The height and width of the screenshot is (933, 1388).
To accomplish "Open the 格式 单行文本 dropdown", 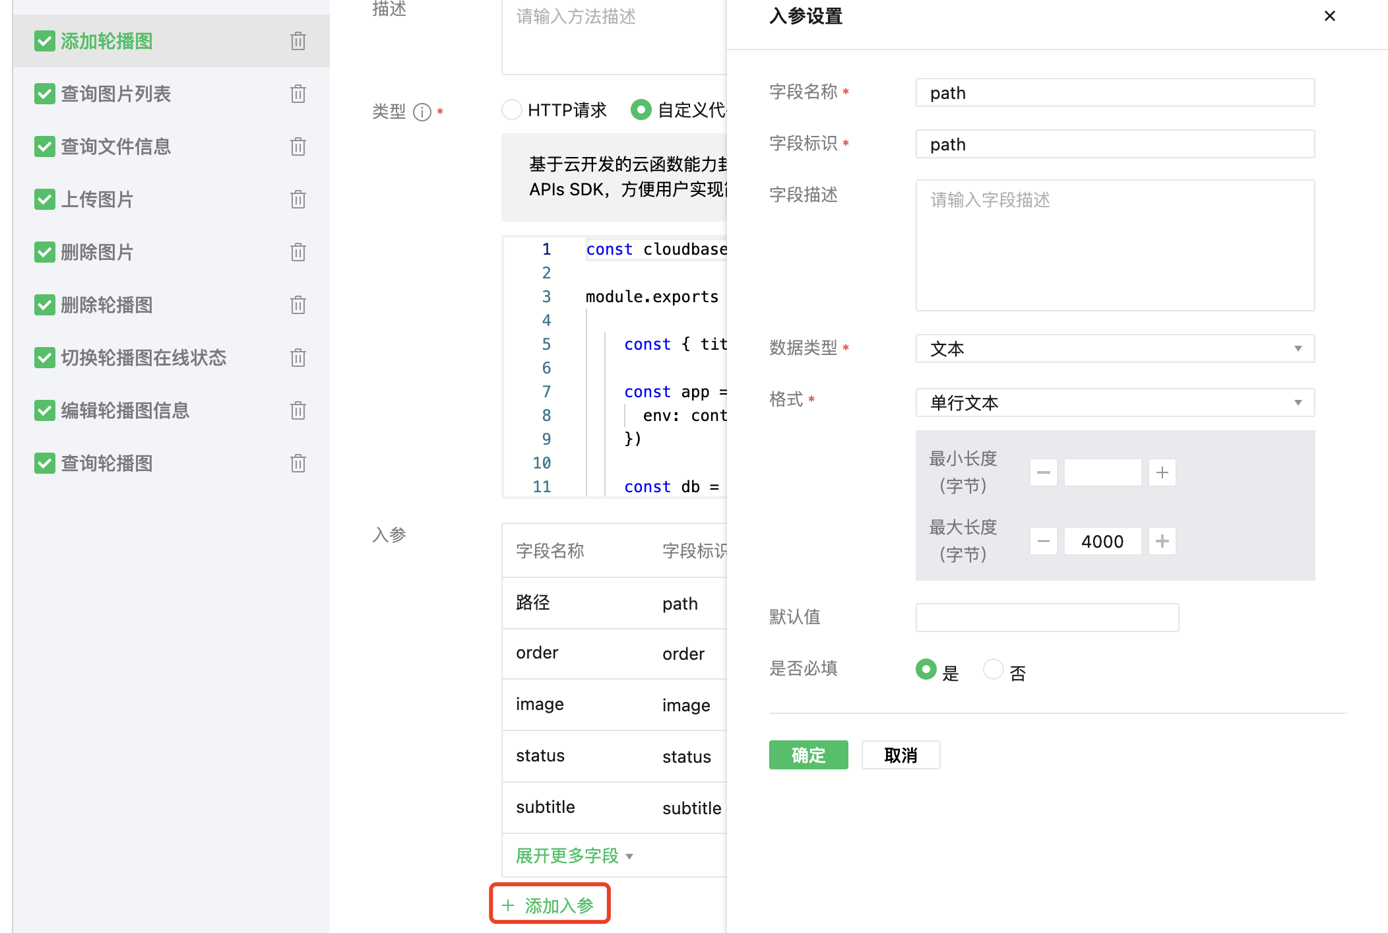I will pos(1114,402).
